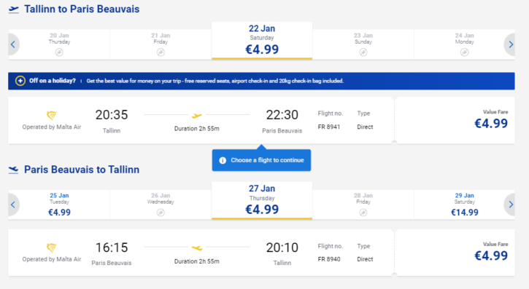The image size is (529, 289).
Task: Click the plus icon in holiday banner
Action: click(20, 81)
